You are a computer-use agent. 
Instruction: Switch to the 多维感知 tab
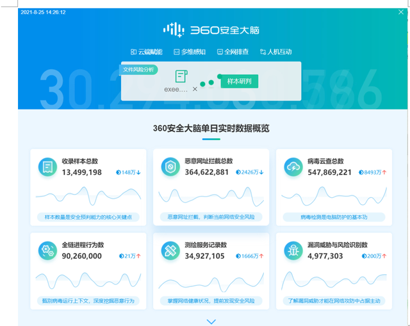click(x=190, y=52)
